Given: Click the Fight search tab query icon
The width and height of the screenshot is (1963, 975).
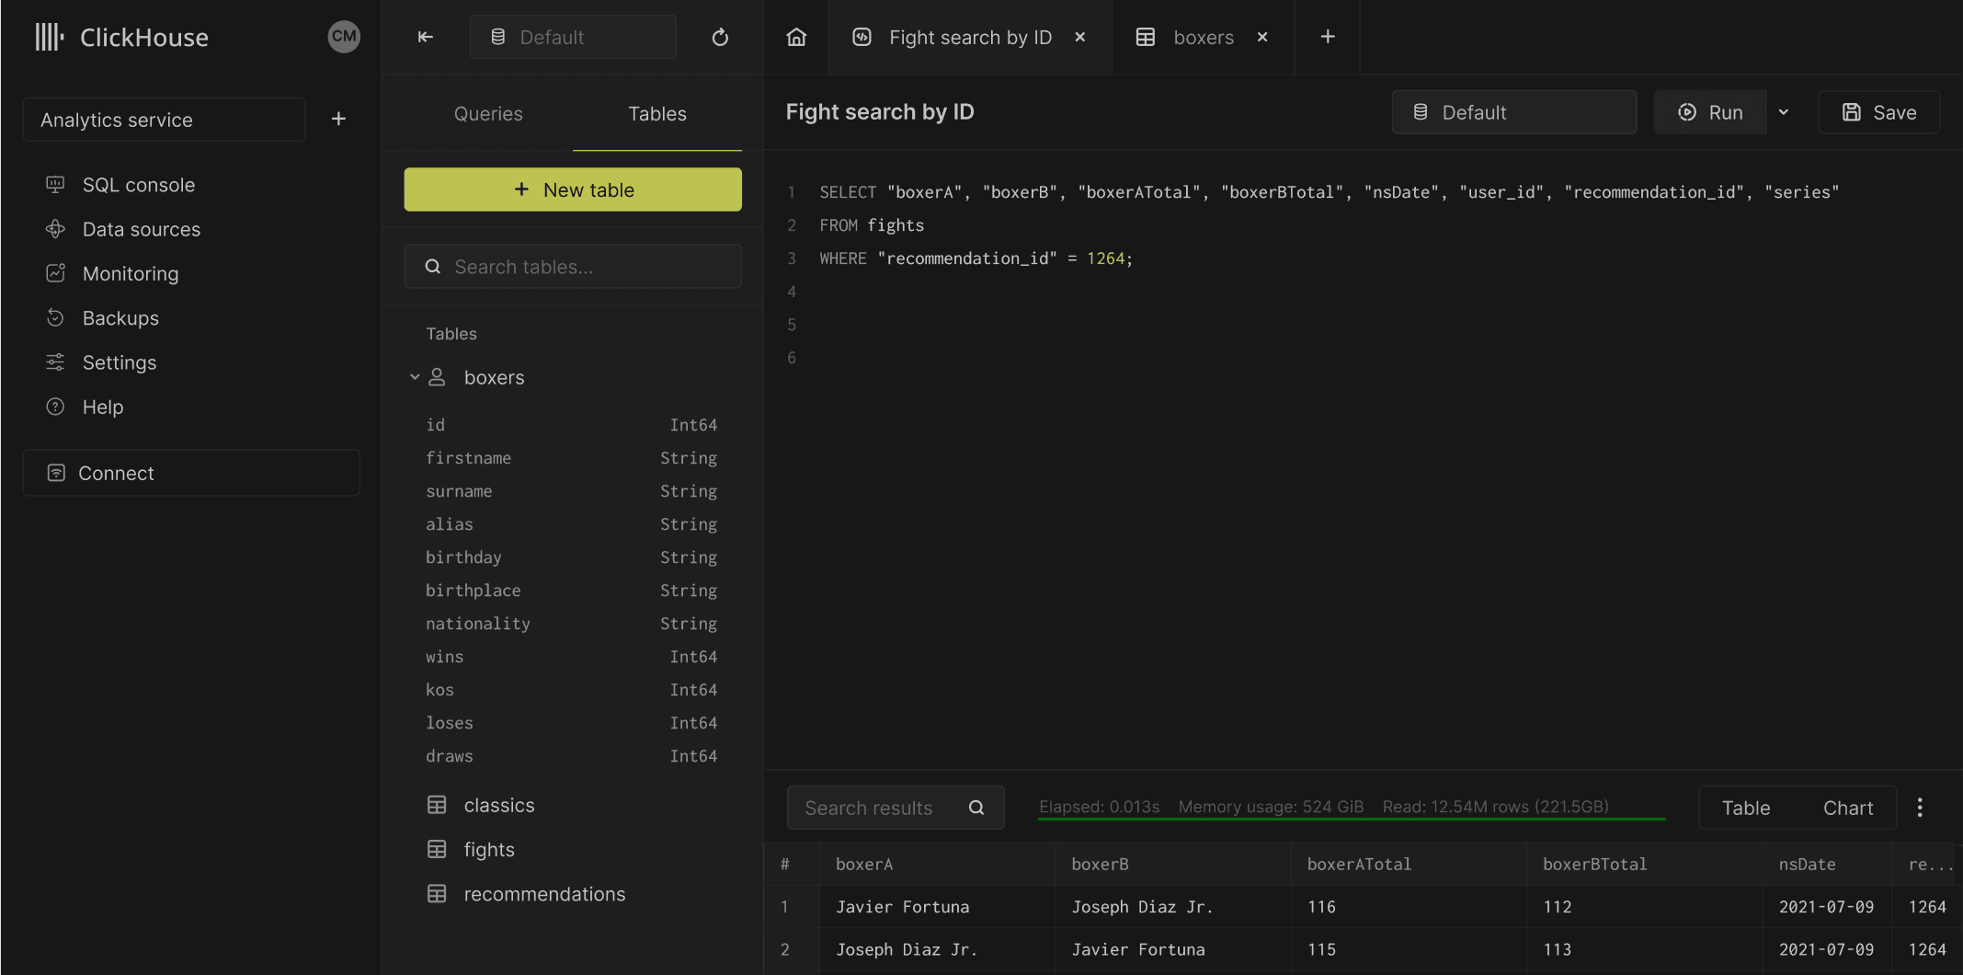Looking at the screenshot, I should pyautogui.click(x=862, y=37).
